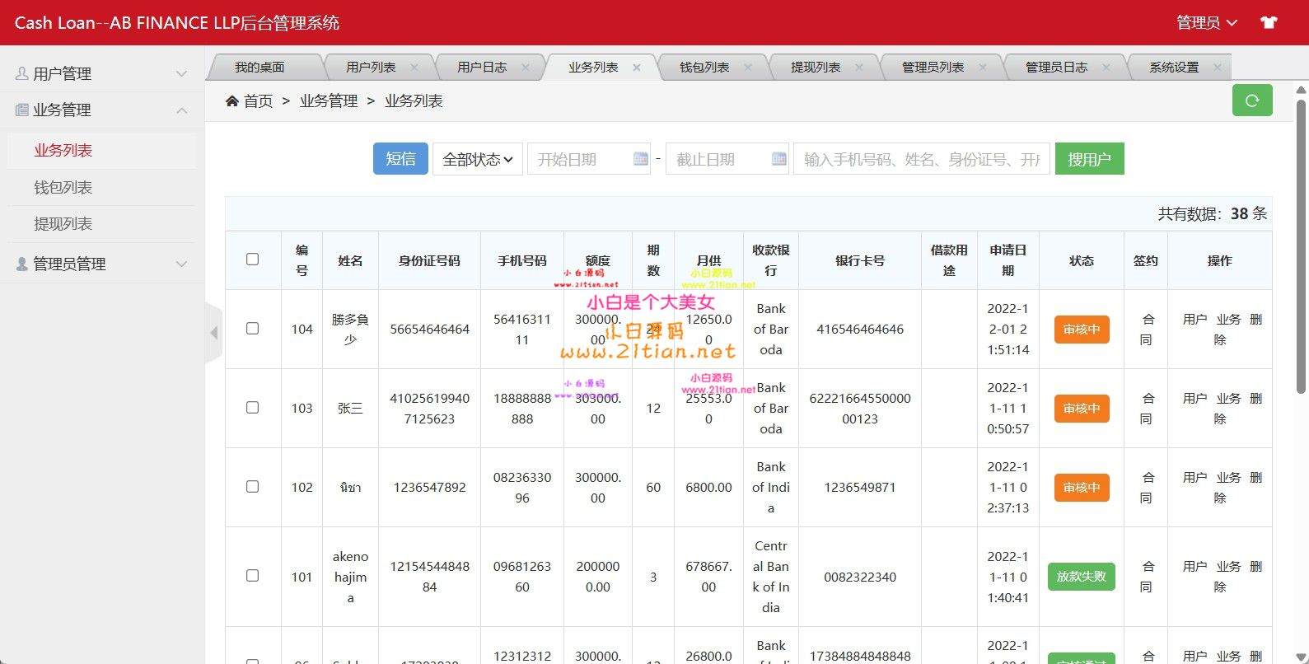Close the 提现列表 tab

point(858,68)
